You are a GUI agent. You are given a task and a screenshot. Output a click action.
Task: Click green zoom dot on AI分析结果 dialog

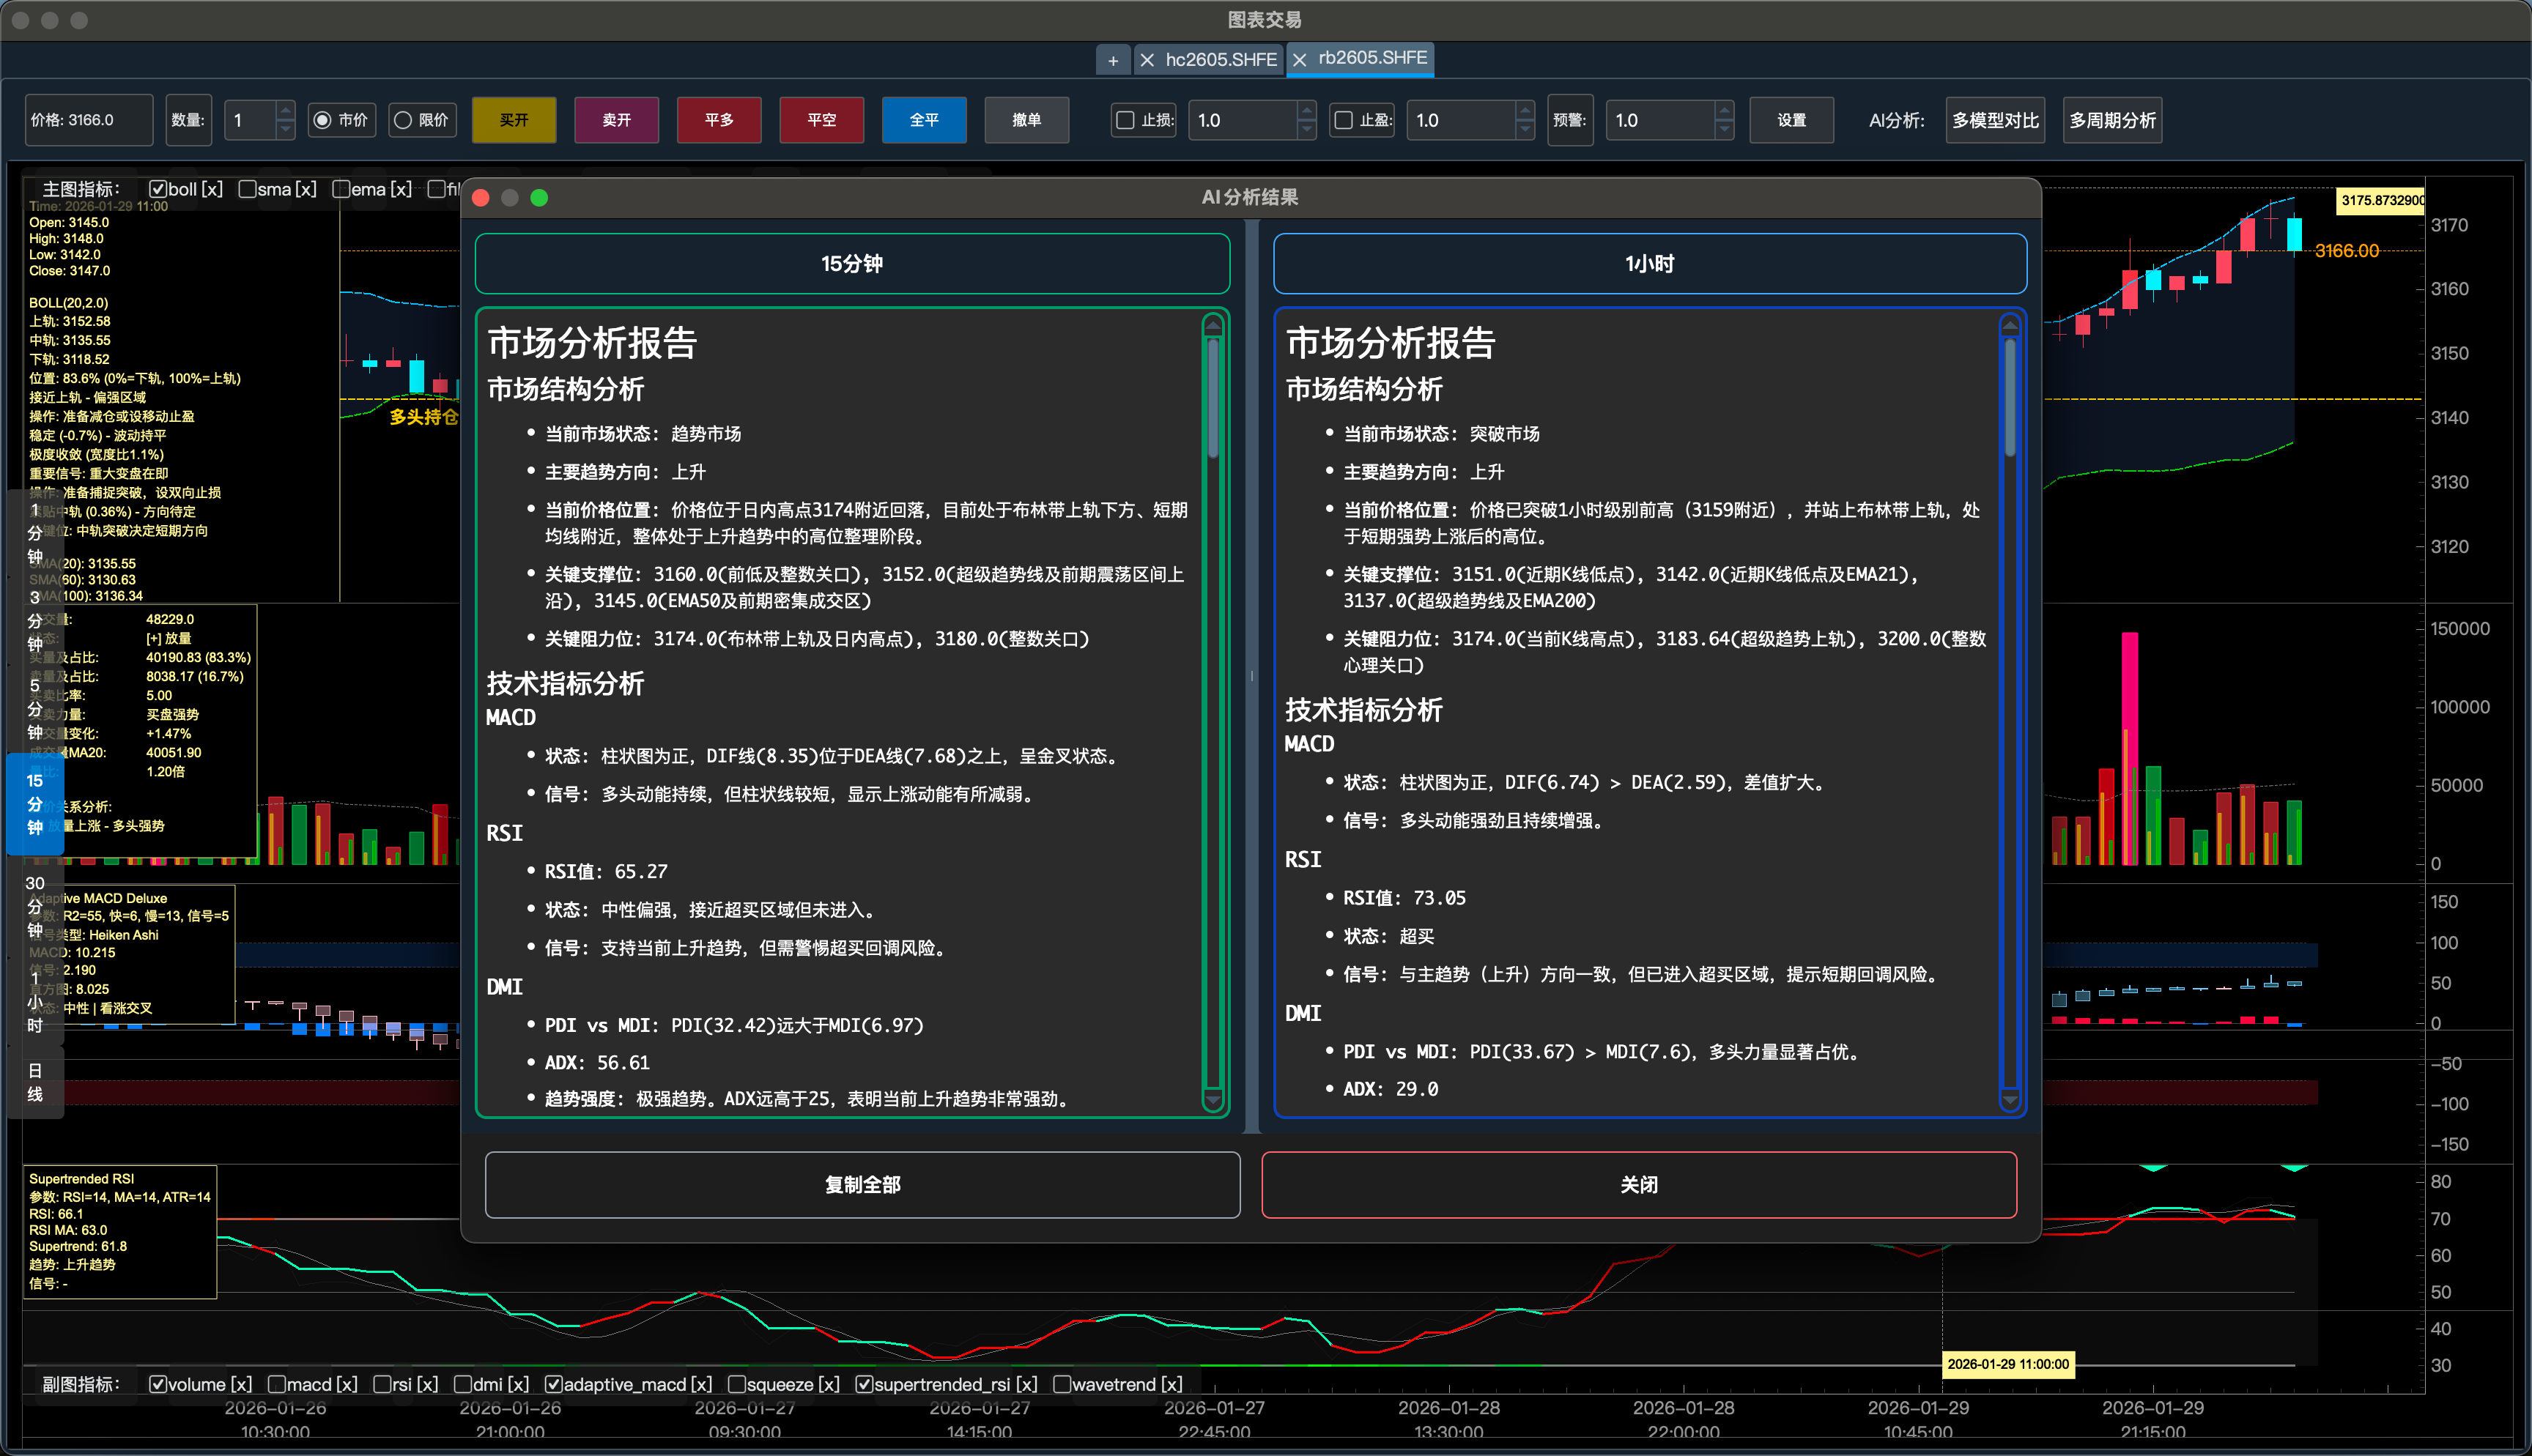point(539,198)
